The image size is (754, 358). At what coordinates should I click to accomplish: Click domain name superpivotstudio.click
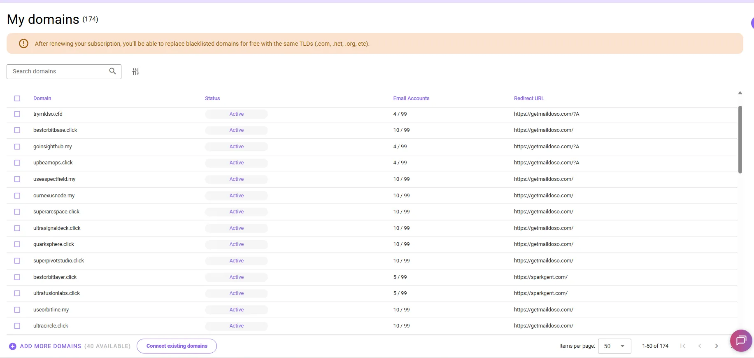[x=58, y=261]
